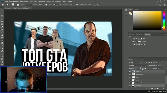Expand the Сглаживание value dropdown

point(74,5)
